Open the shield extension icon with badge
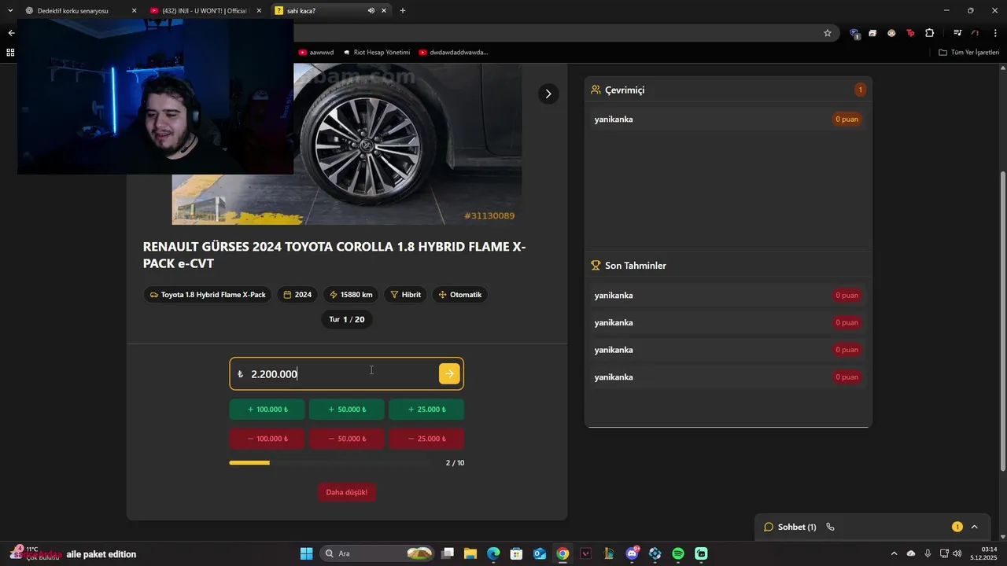This screenshot has height=566, width=1007. pos(854,33)
